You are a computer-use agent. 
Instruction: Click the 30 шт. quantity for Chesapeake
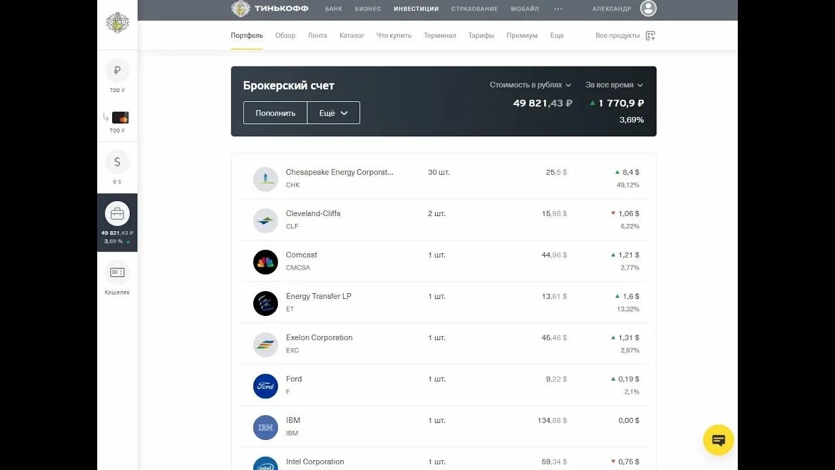(x=439, y=172)
